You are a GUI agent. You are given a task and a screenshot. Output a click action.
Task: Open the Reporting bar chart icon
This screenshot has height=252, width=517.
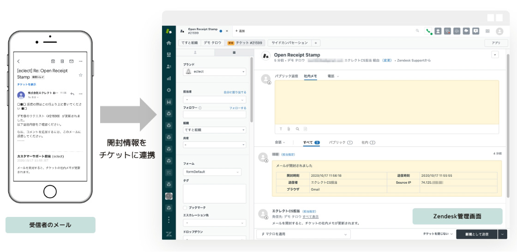[169, 78]
